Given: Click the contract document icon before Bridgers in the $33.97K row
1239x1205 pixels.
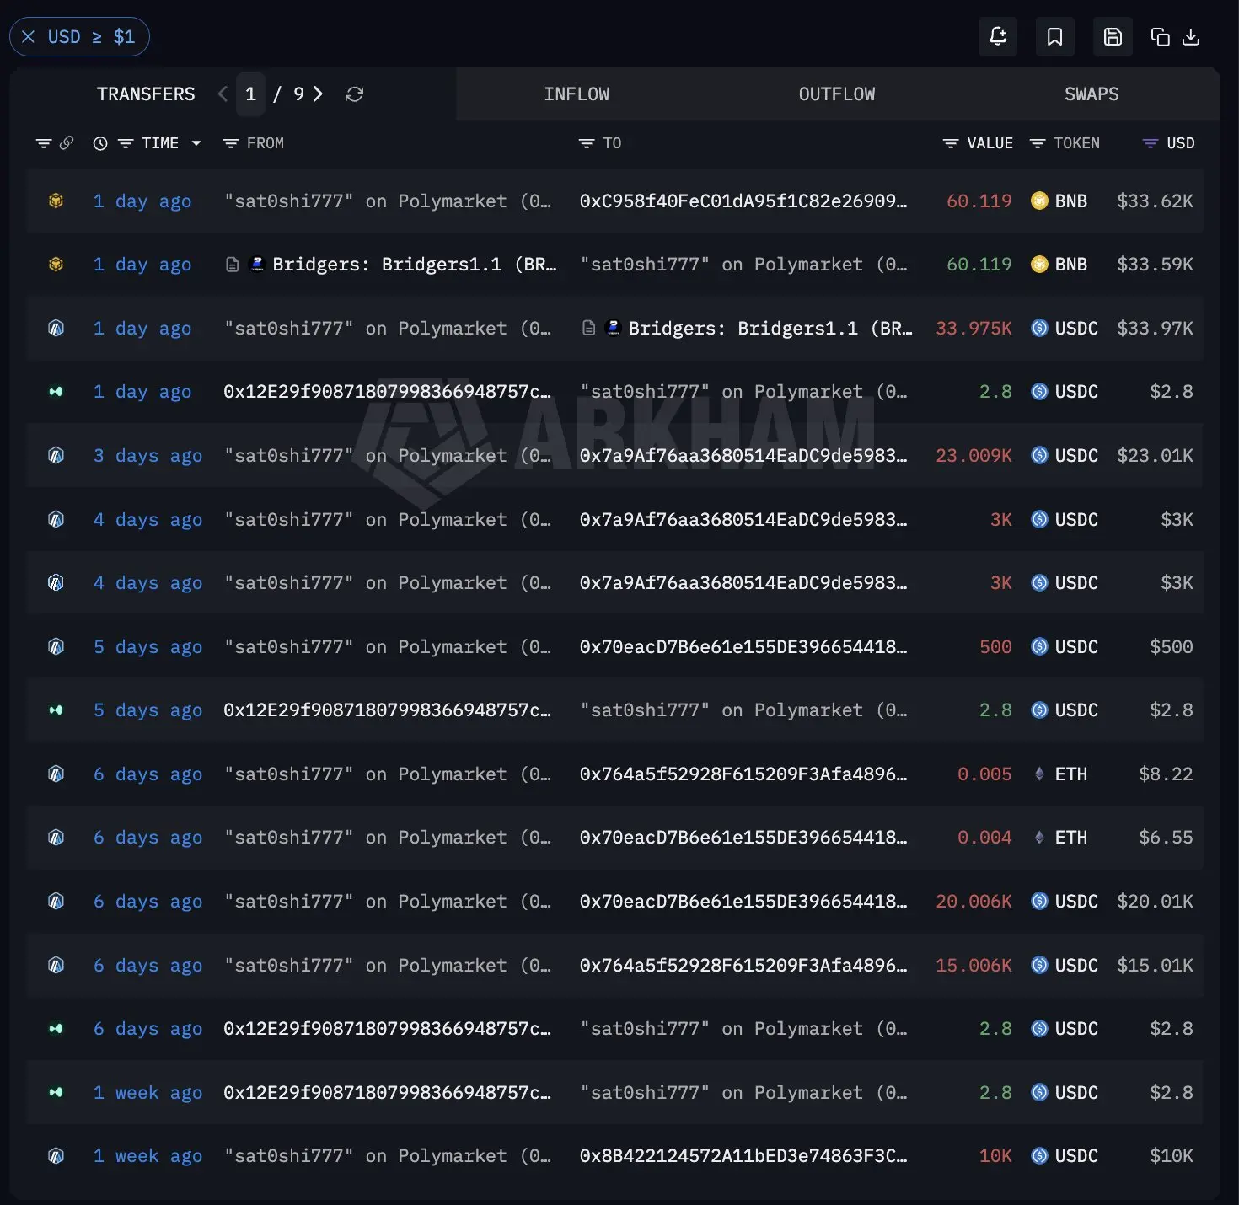Looking at the screenshot, I should (x=589, y=329).
